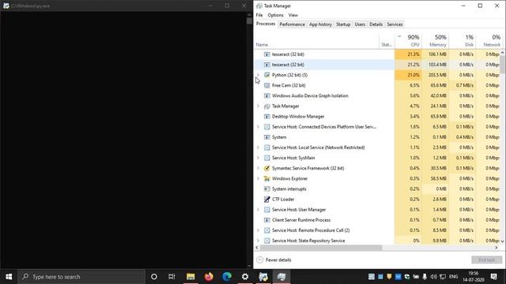This screenshot has height=284, width=506.
Task: Click Task Manager vertical scrollbar thumb
Action: coord(503,65)
